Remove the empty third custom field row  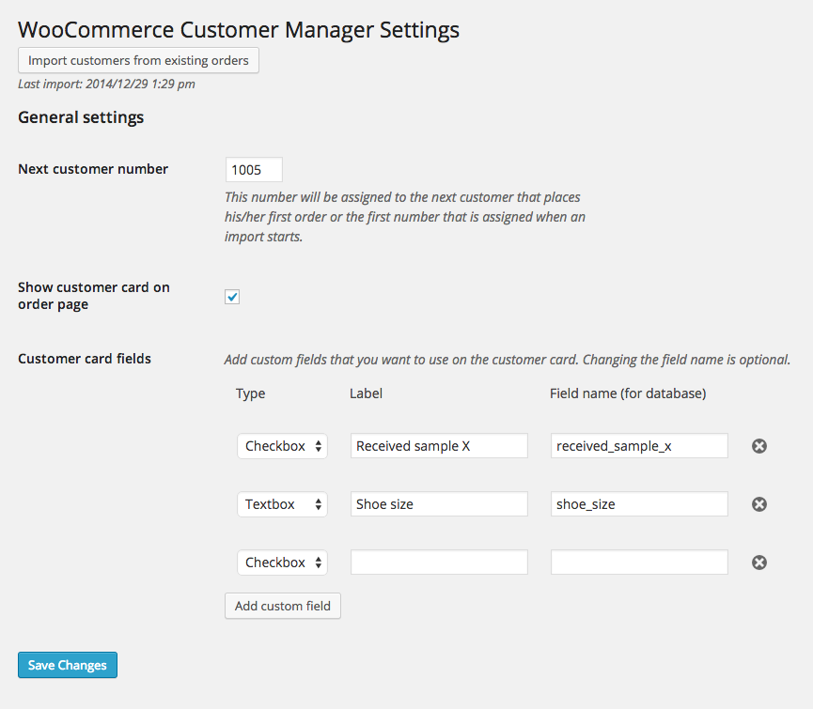tap(758, 562)
